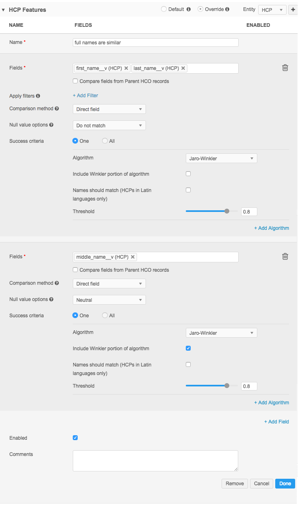Collapse the HCP Features section
This screenshot has width=298, height=506.
(x=3, y=10)
